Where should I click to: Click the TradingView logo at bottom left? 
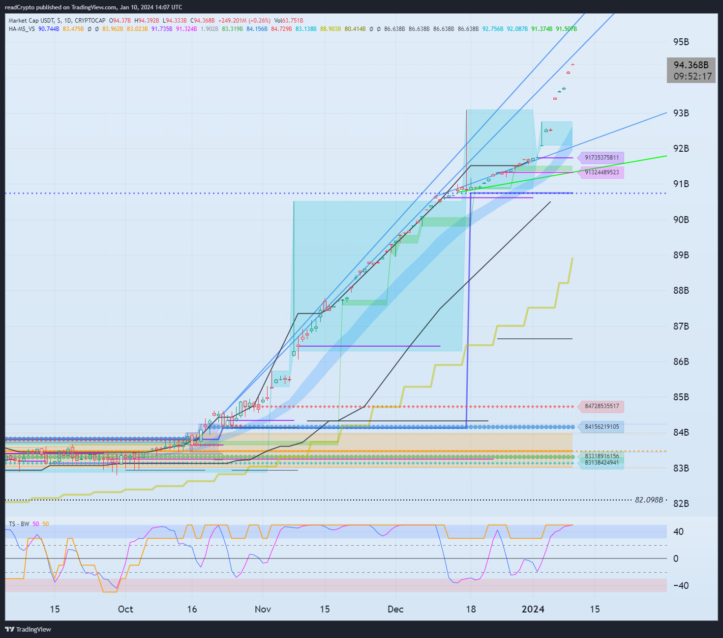tap(28, 629)
